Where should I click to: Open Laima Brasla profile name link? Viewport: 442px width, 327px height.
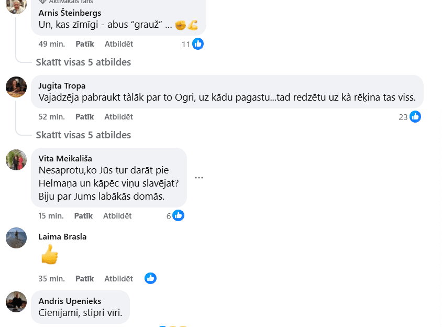(62, 237)
